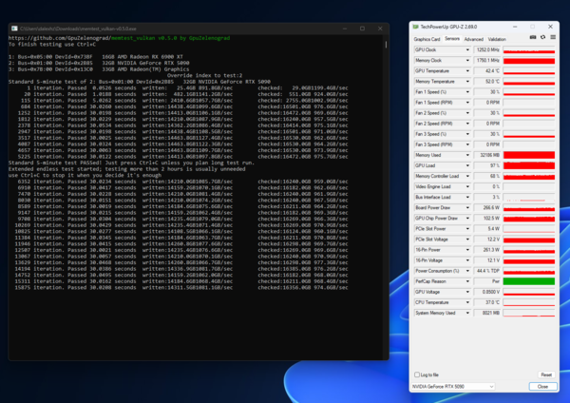Click the Close button in GPU-Z
The height and width of the screenshot is (403, 570).
(x=542, y=386)
